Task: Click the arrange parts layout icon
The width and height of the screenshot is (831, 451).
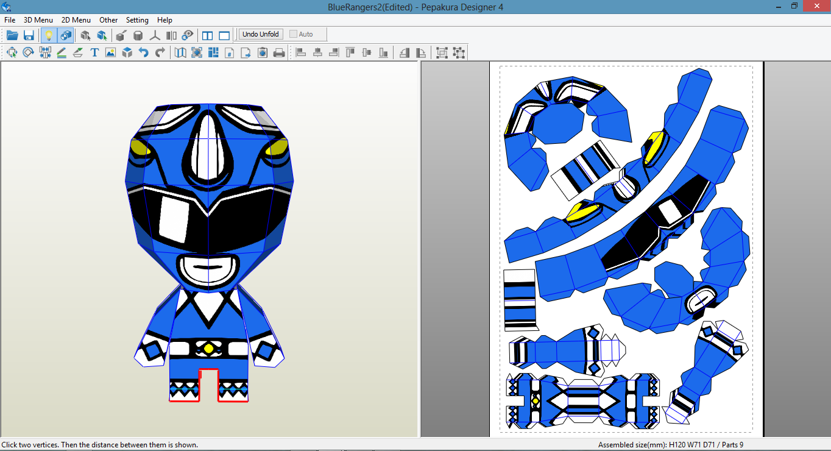Action: pyautogui.click(x=213, y=52)
